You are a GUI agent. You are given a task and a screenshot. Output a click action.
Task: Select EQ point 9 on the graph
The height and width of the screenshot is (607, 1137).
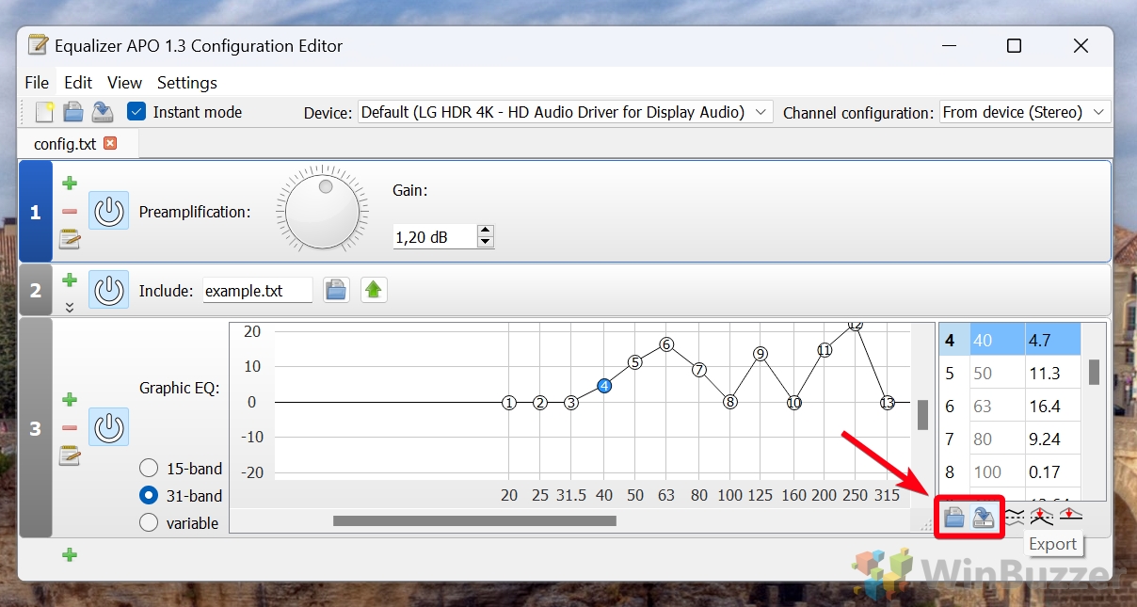tap(761, 354)
